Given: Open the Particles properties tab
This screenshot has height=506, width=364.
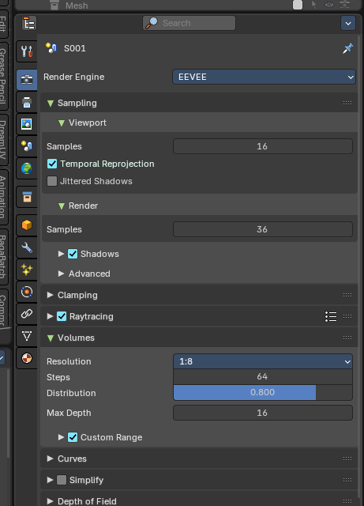Looking at the screenshot, I should coord(27,270).
